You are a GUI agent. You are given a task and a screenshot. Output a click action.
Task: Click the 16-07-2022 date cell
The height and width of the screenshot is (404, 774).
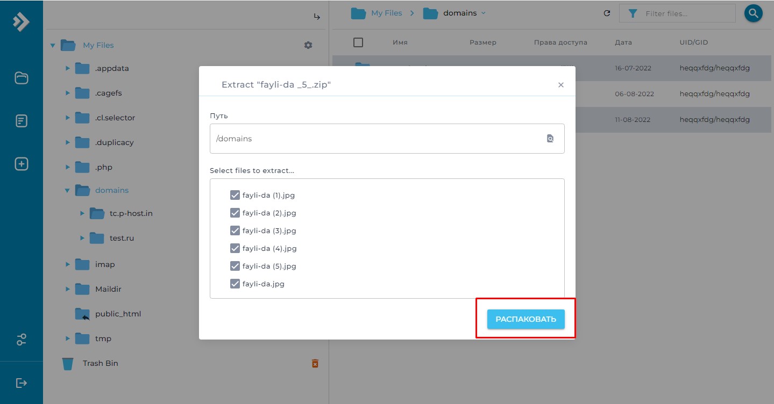(x=634, y=68)
